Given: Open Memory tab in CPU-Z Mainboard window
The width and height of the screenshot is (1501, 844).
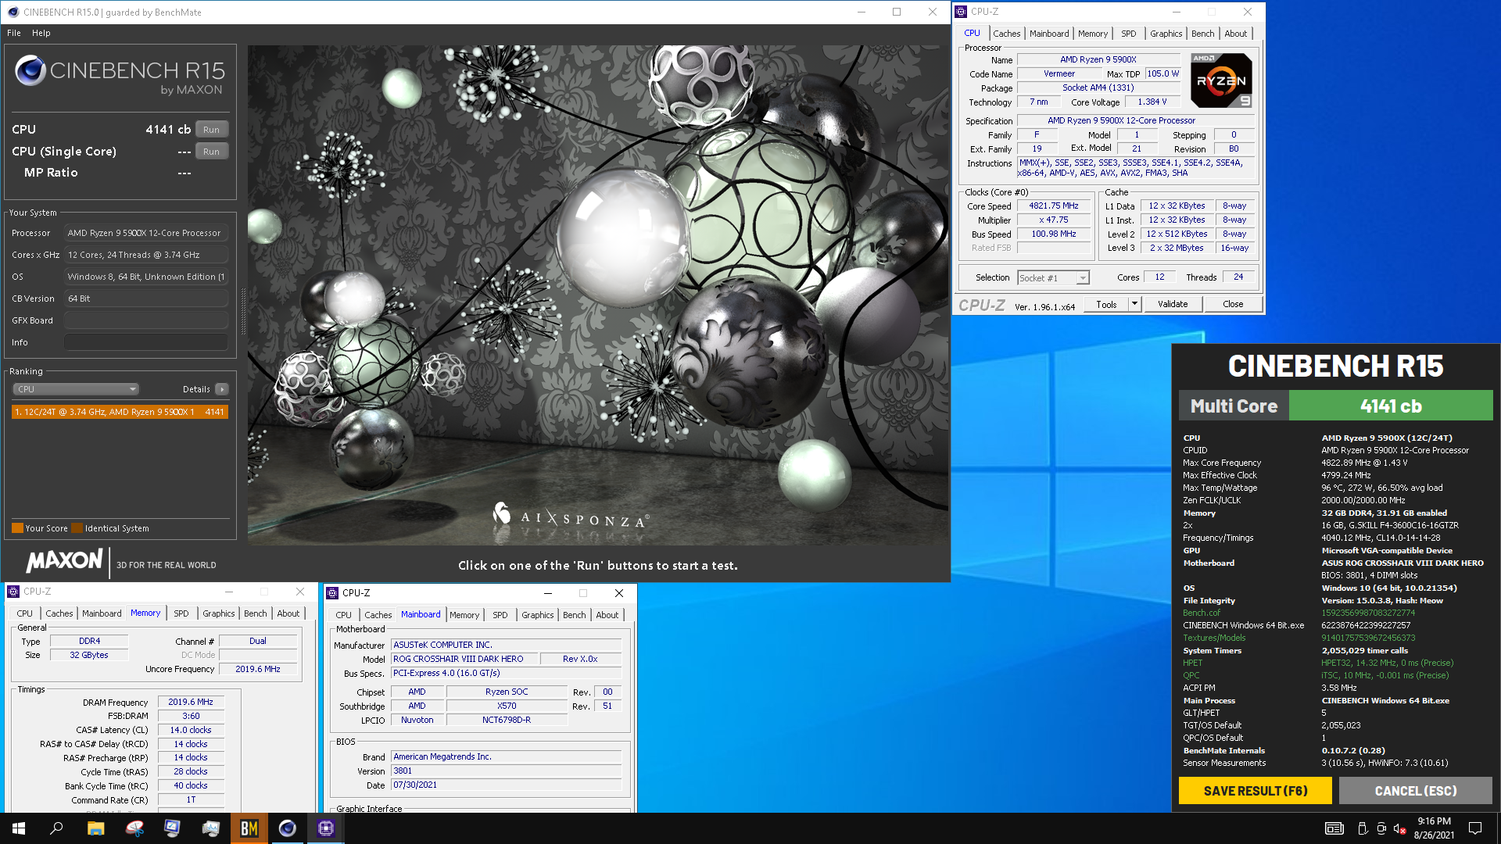Looking at the screenshot, I should [464, 615].
